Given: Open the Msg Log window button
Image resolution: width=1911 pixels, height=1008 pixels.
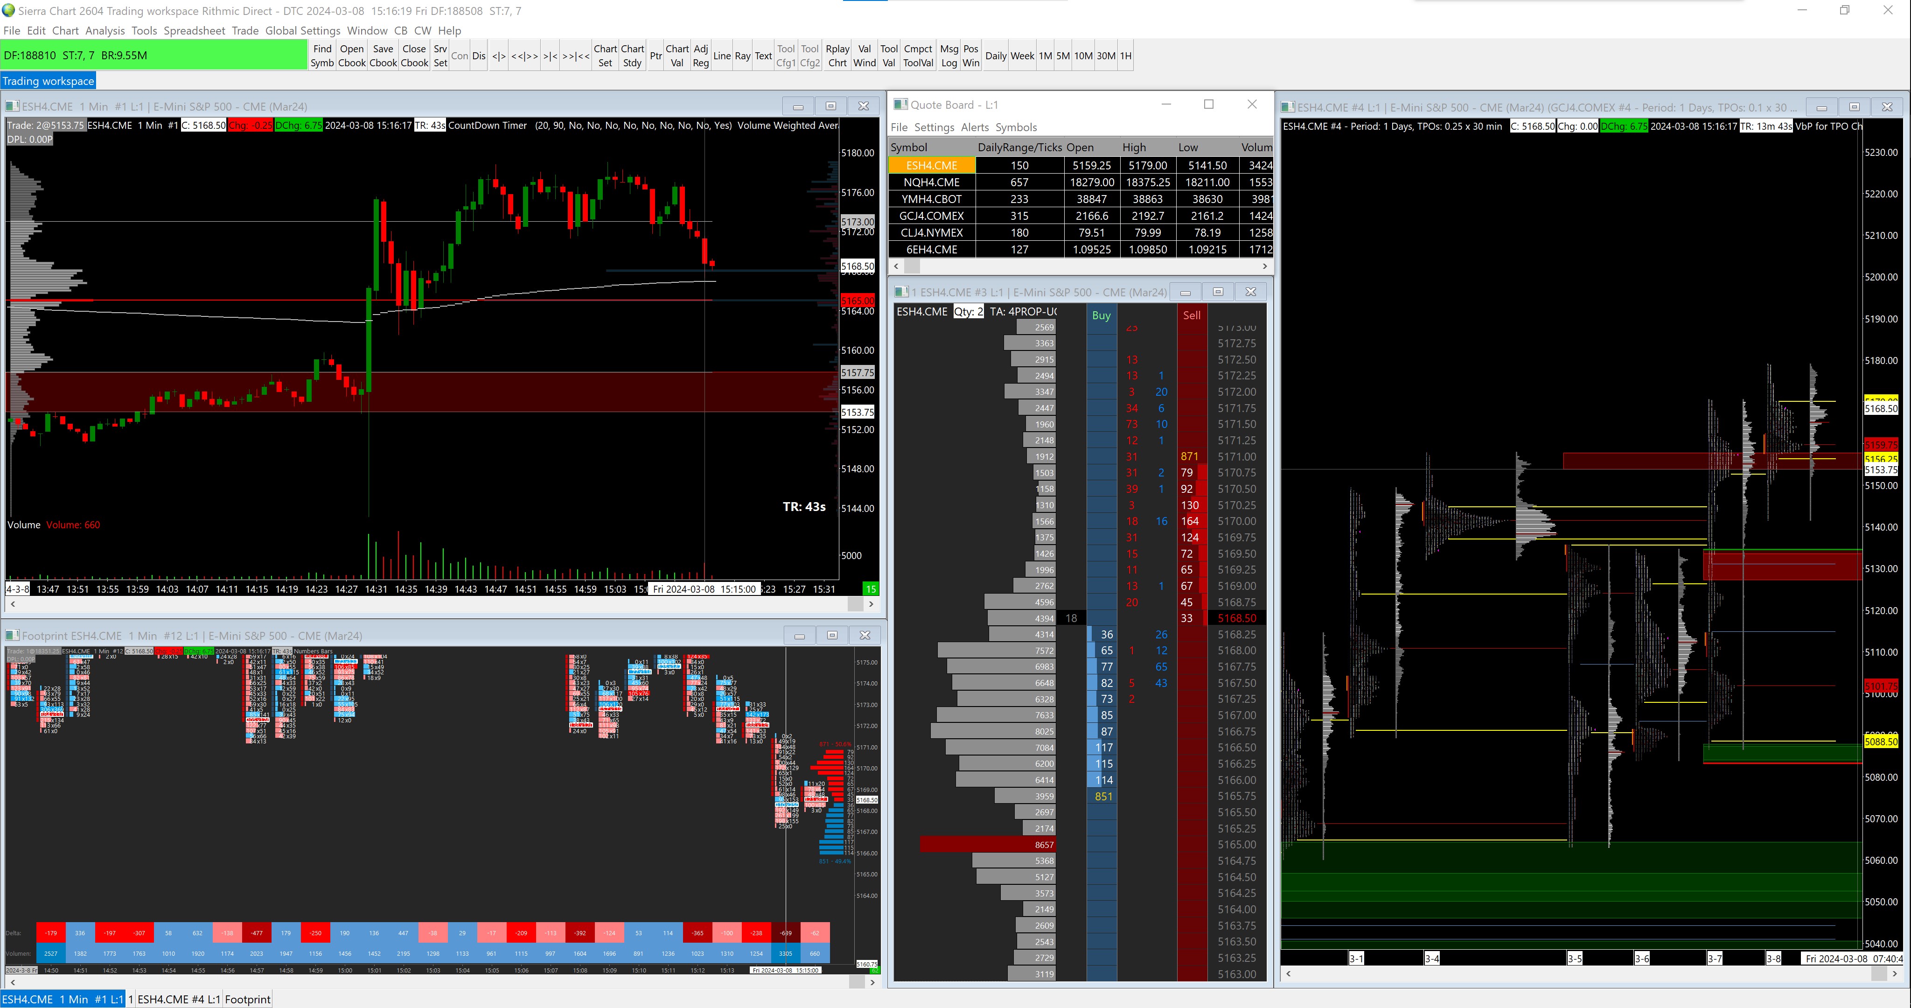Looking at the screenshot, I should tap(949, 56).
